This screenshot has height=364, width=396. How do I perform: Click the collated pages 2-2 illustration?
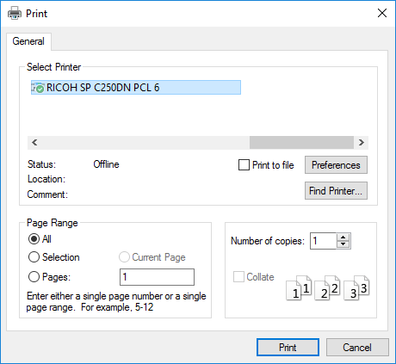(x=327, y=288)
